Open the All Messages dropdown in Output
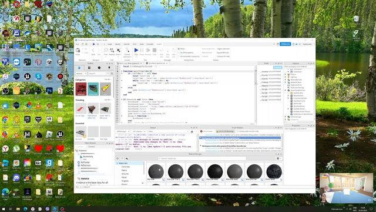The image size is (376, 212). (123, 131)
